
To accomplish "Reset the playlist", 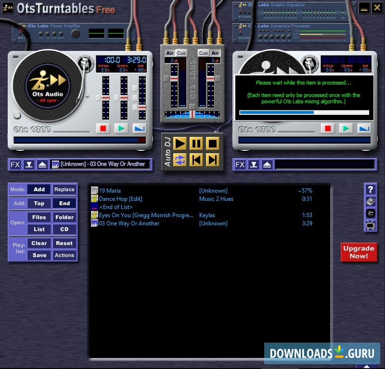I will [x=64, y=243].
